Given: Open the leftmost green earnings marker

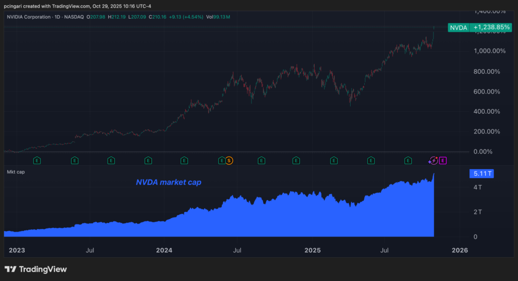Looking at the screenshot, I should [x=37, y=161].
